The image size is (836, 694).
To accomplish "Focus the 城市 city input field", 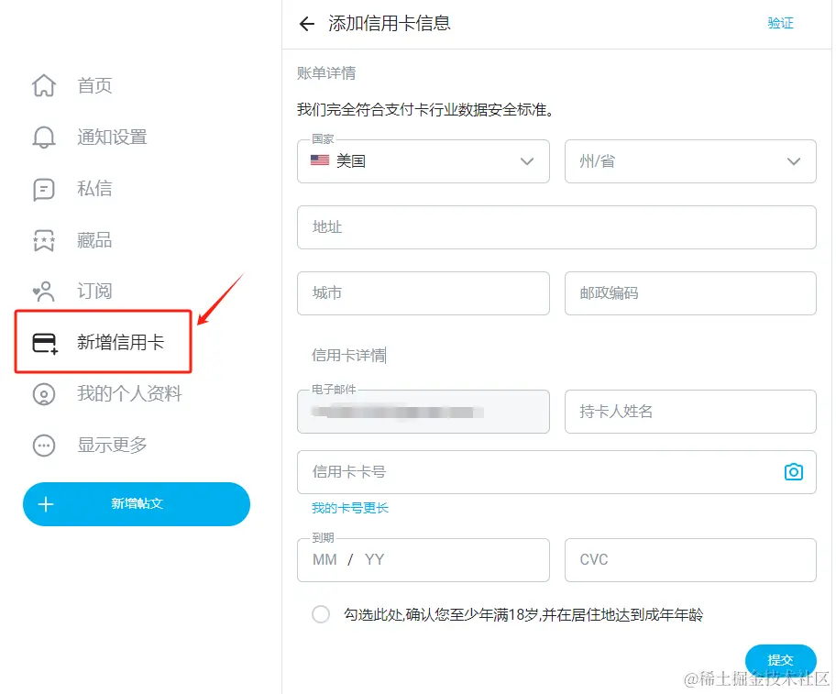I will [x=423, y=293].
